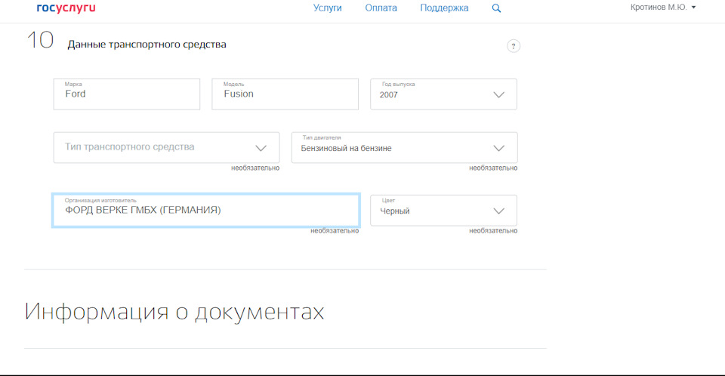Open the Тип двигателя dropdown
725x376 pixels.
click(404, 147)
